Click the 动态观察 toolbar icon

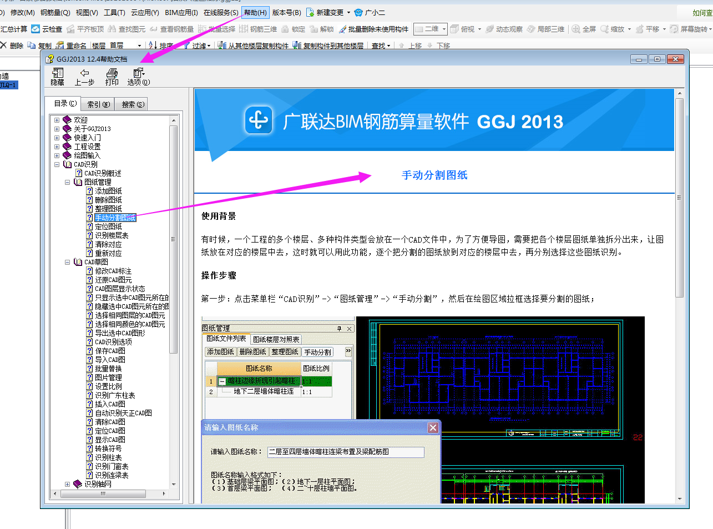point(504,29)
